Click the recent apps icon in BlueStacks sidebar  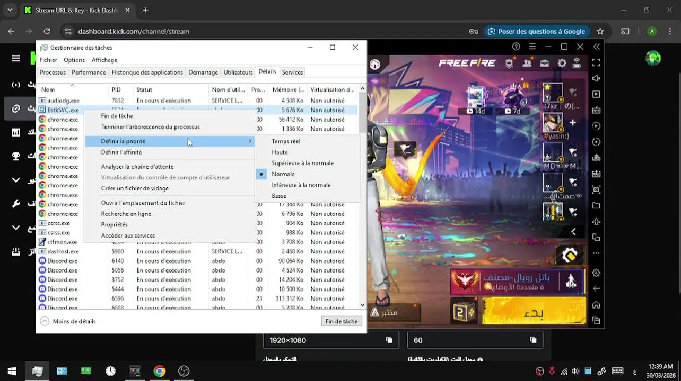pyautogui.click(x=596, y=321)
